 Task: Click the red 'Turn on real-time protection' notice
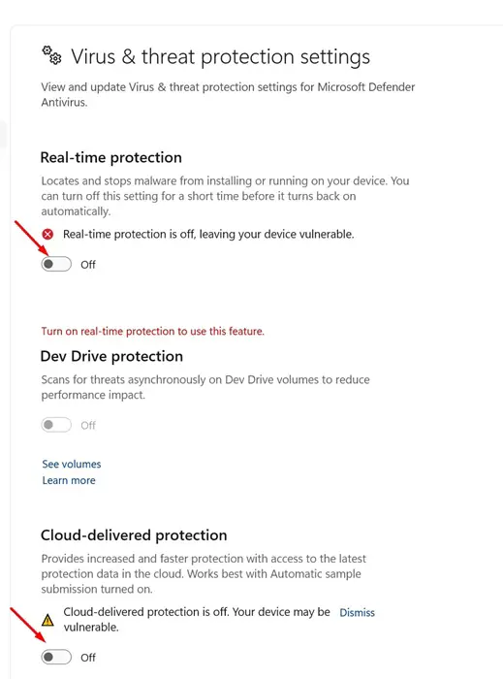(x=153, y=332)
